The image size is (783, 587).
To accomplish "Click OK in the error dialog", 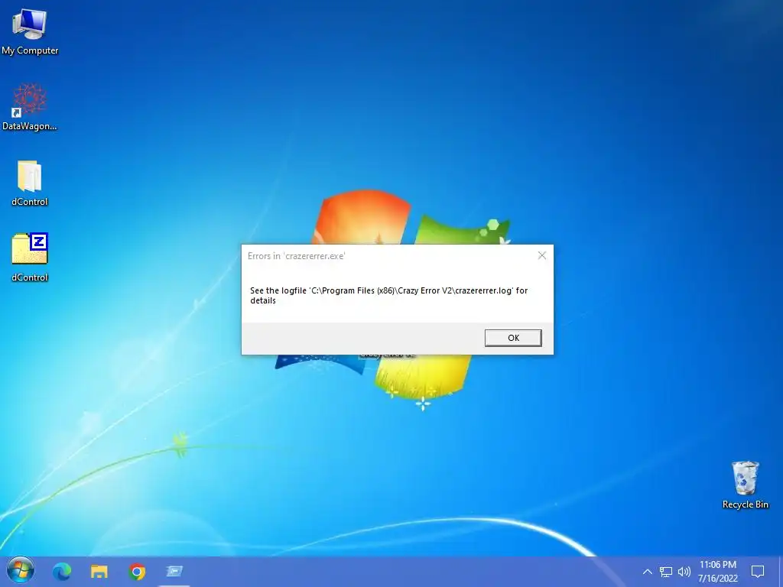I will coord(513,338).
